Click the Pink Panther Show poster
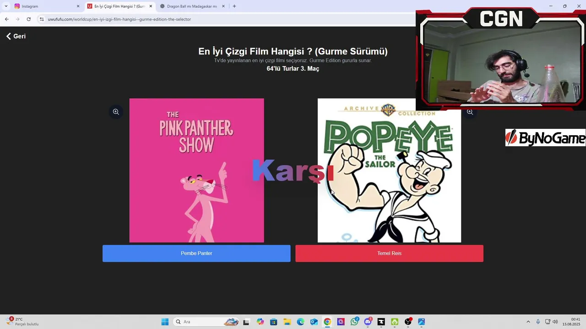 (196, 170)
